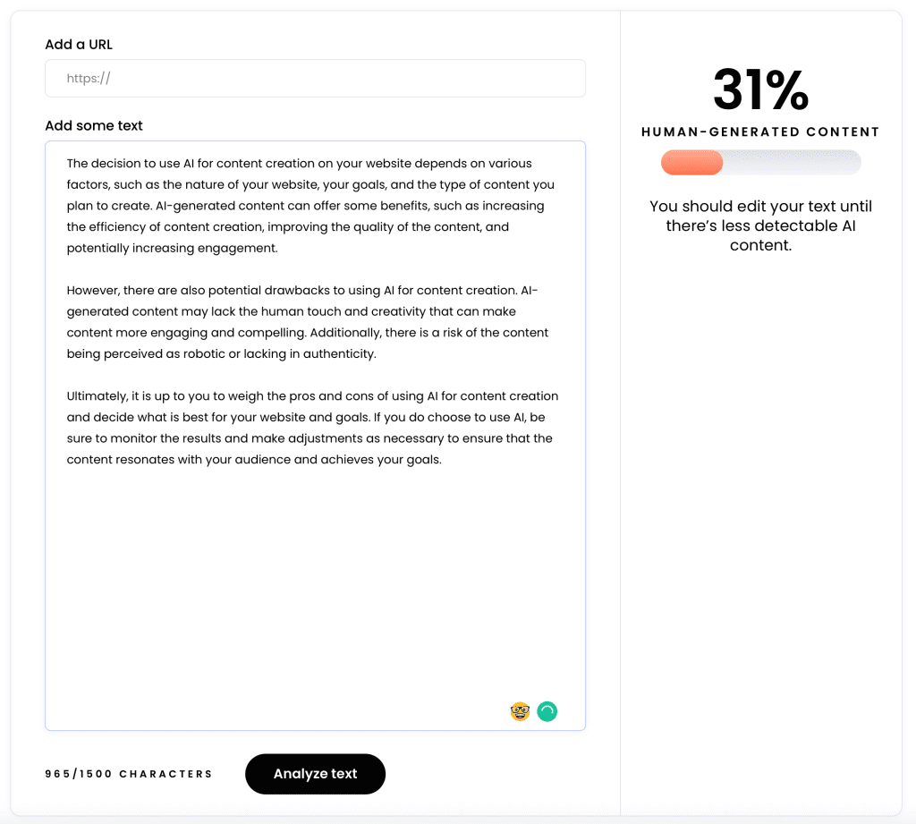Screen dimensions: 916x824
Task: Click the Add a URL label
Action: tap(79, 44)
